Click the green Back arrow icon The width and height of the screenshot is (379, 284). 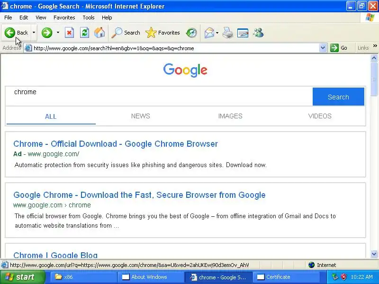[9, 33]
